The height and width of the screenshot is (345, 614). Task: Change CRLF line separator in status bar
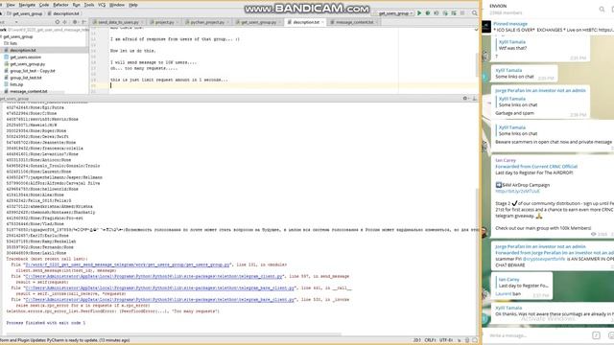point(430,340)
